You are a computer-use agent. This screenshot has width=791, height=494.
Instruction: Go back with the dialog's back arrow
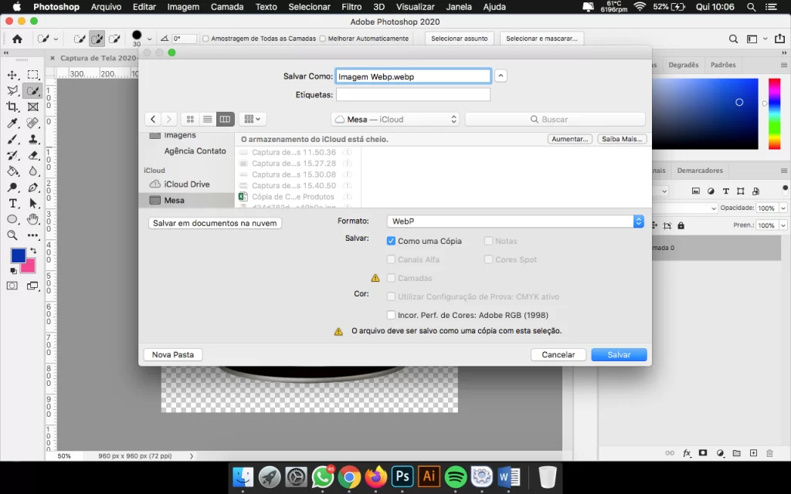click(154, 119)
